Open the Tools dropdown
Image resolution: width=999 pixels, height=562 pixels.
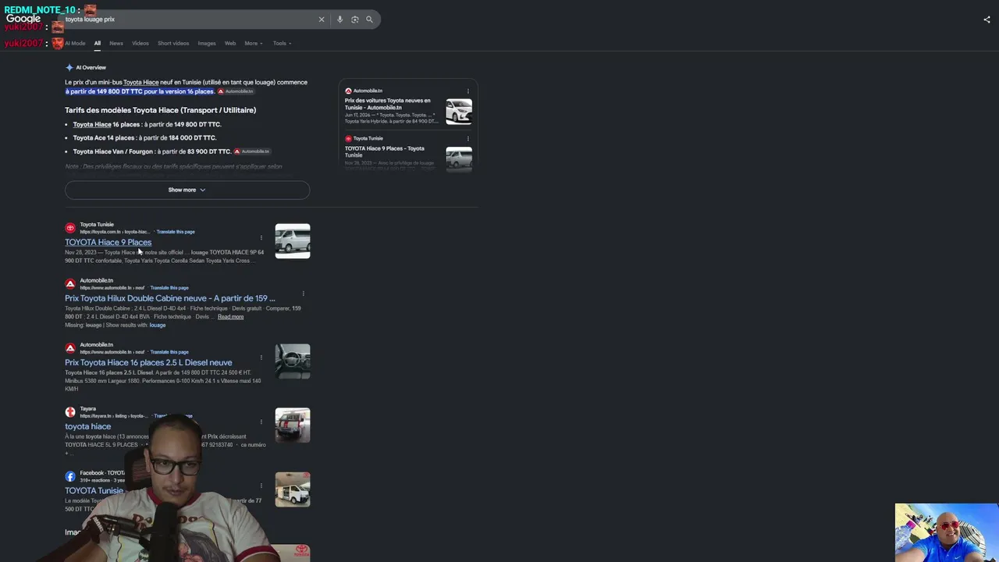(x=282, y=43)
